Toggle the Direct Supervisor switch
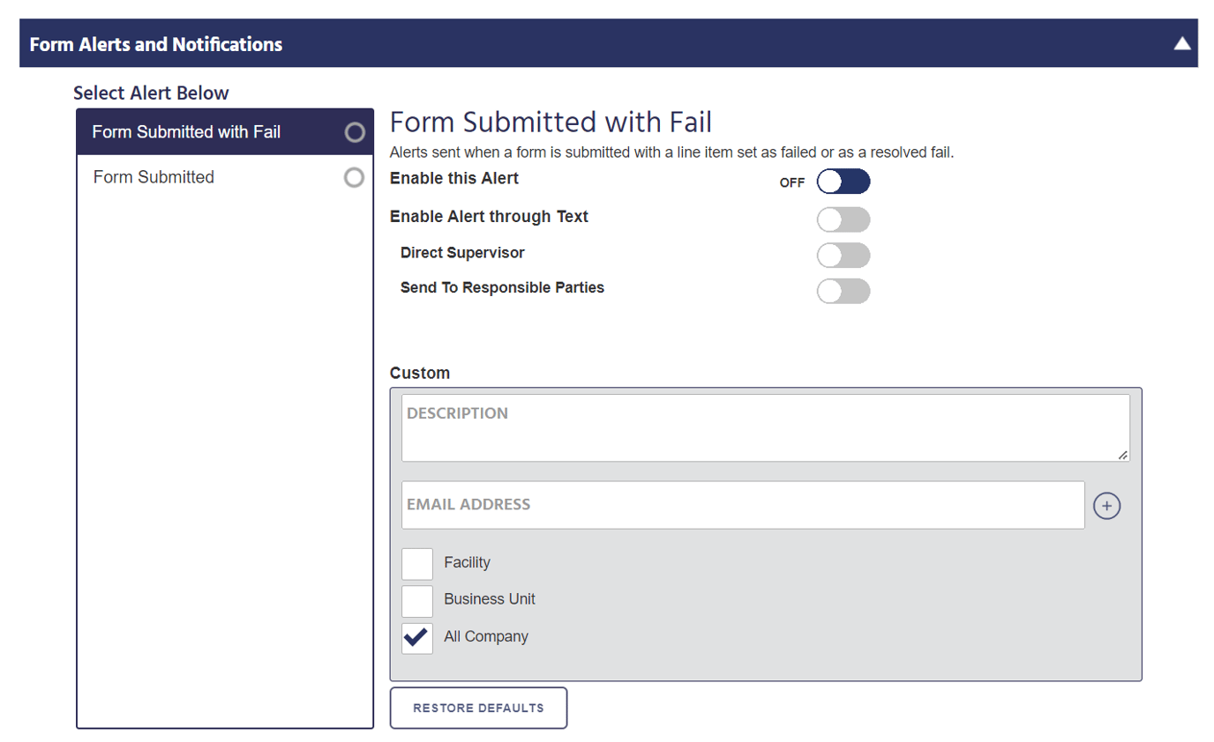1214x742 pixels. [x=844, y=256]
